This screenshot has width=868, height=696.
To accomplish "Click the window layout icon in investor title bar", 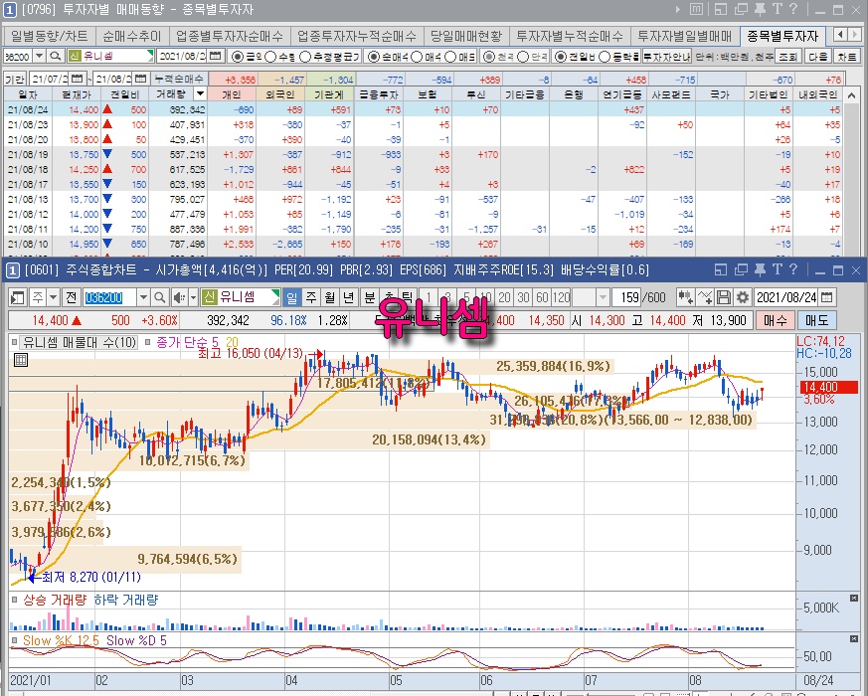I will pos(720,9).
